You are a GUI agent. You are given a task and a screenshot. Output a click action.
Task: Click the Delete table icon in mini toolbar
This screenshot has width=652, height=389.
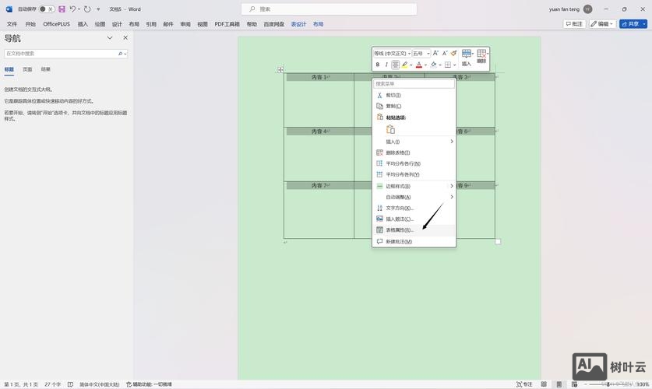click(482, 55)
